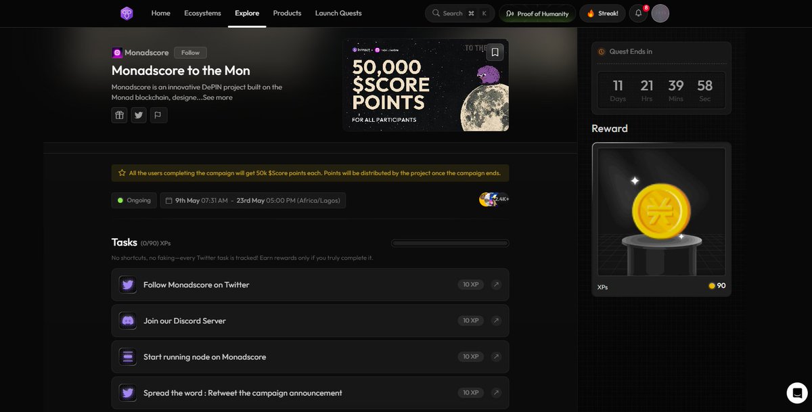This screenshot has width=812, height=412.
Task: Open arrow link for Start running node task
Action: (496, 357)
